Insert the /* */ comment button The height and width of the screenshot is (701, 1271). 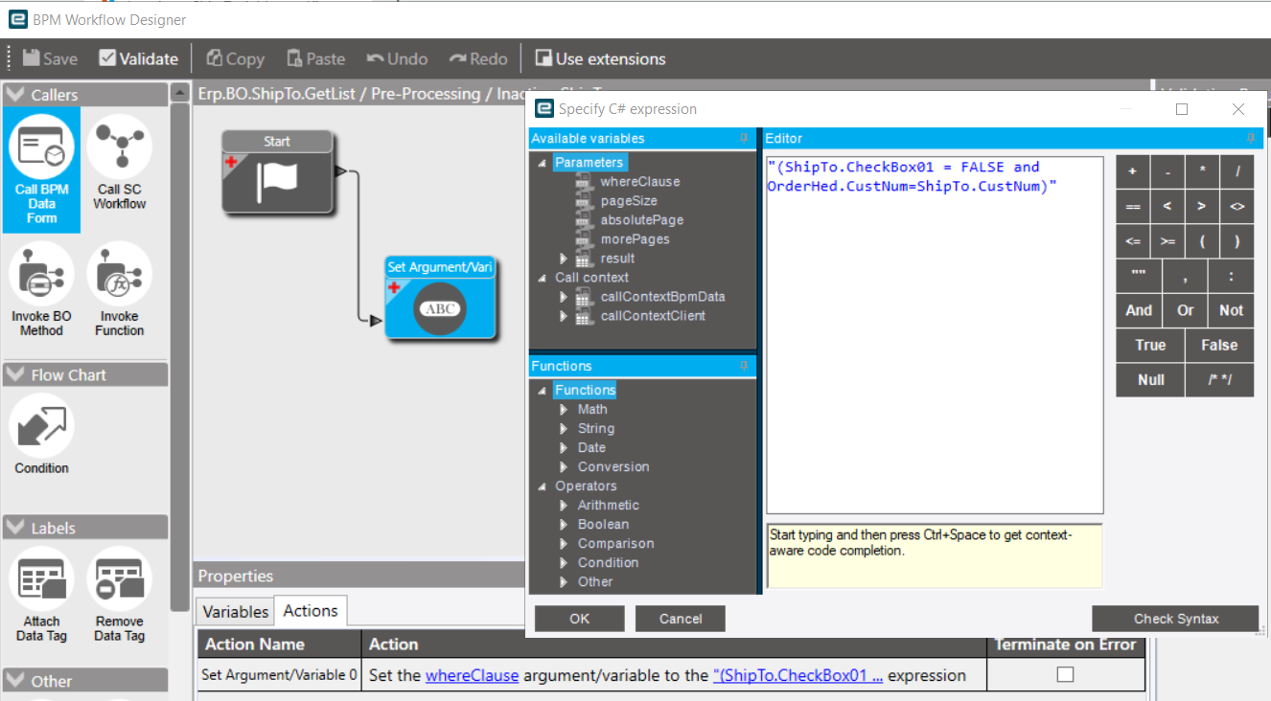1219,379
